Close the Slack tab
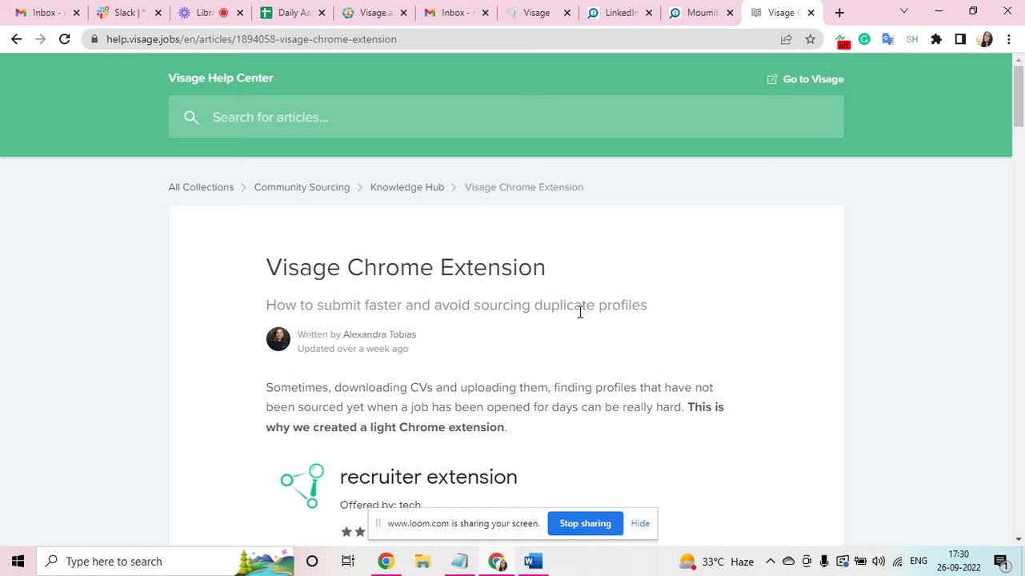The image size is (1025, 576). point(158,13)
